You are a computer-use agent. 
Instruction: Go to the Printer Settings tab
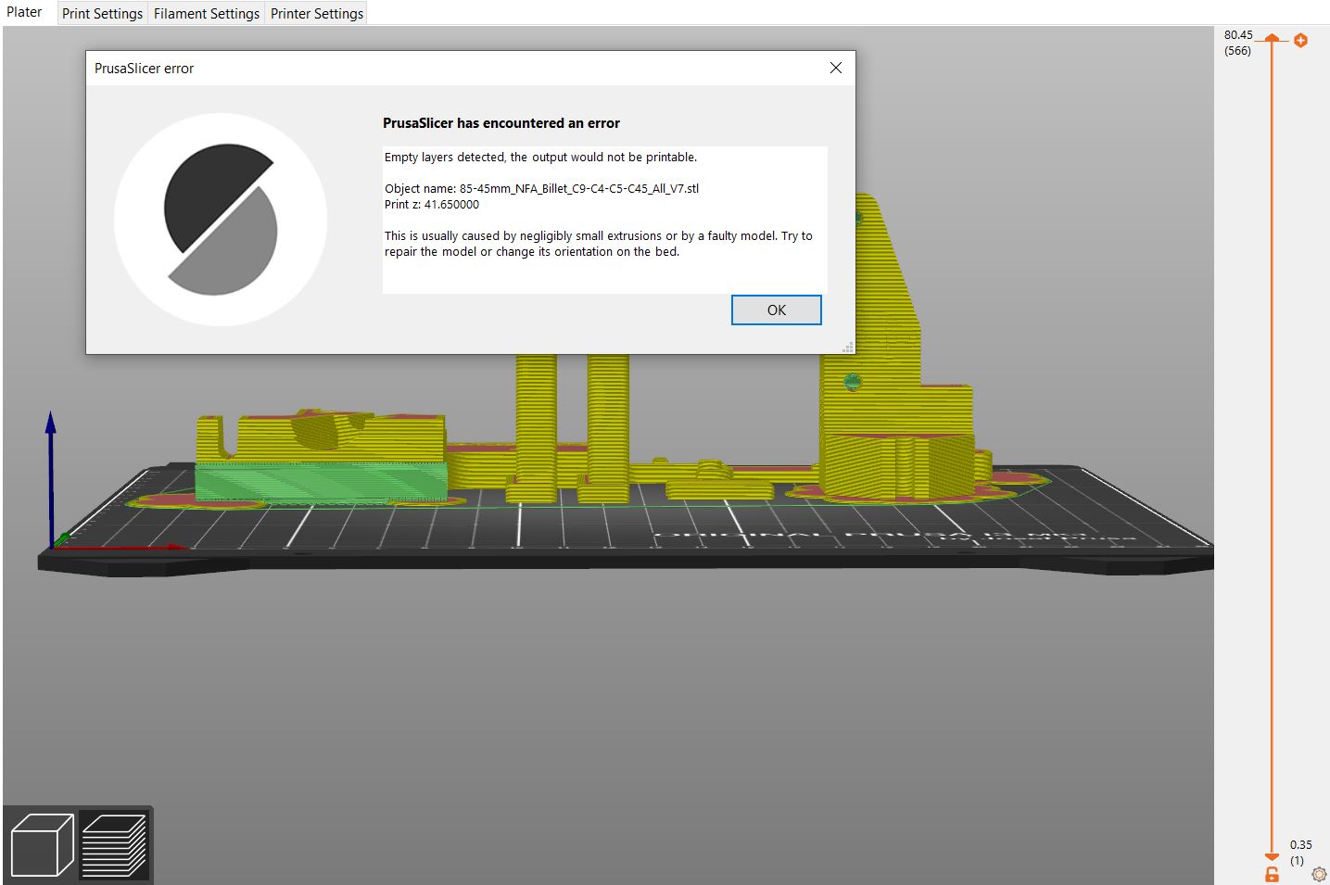tap(316, 13)
